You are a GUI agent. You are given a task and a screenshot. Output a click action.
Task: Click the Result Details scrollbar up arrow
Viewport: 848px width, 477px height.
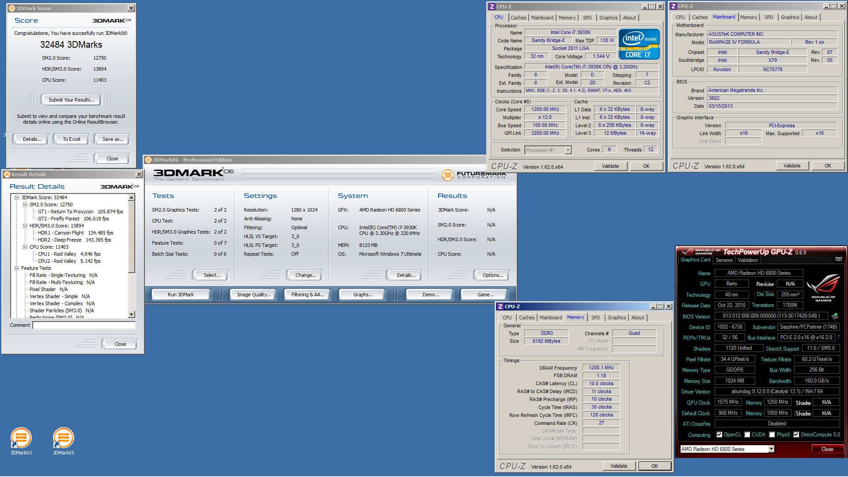[131, 197]
